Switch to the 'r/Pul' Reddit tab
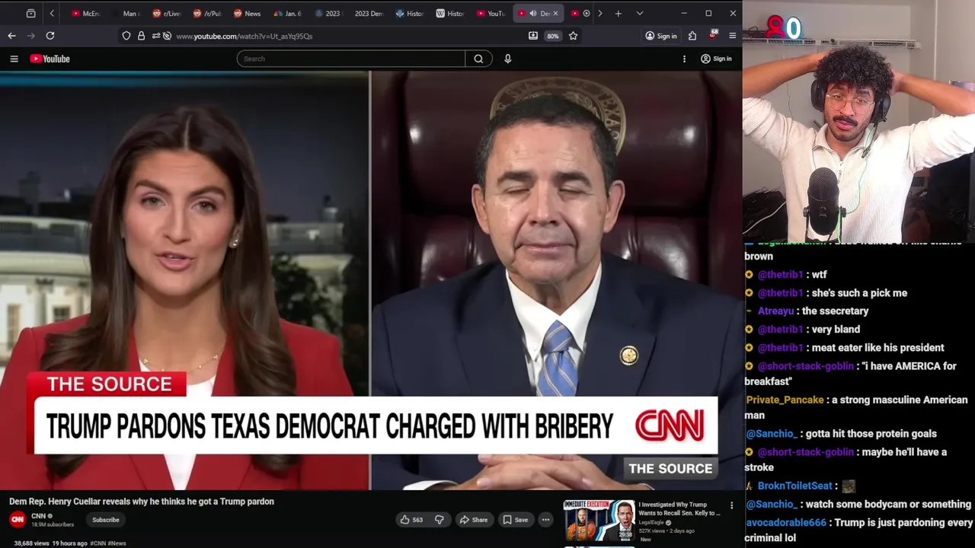This screenshot has width=975, height=548. click(207, 13)
